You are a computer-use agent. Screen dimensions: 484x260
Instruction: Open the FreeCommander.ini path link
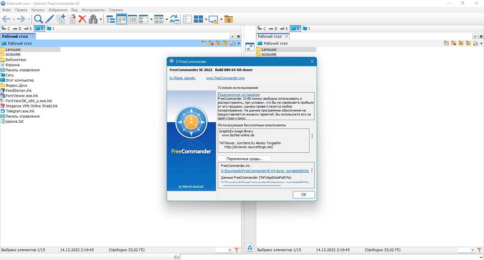coord(265,171)
